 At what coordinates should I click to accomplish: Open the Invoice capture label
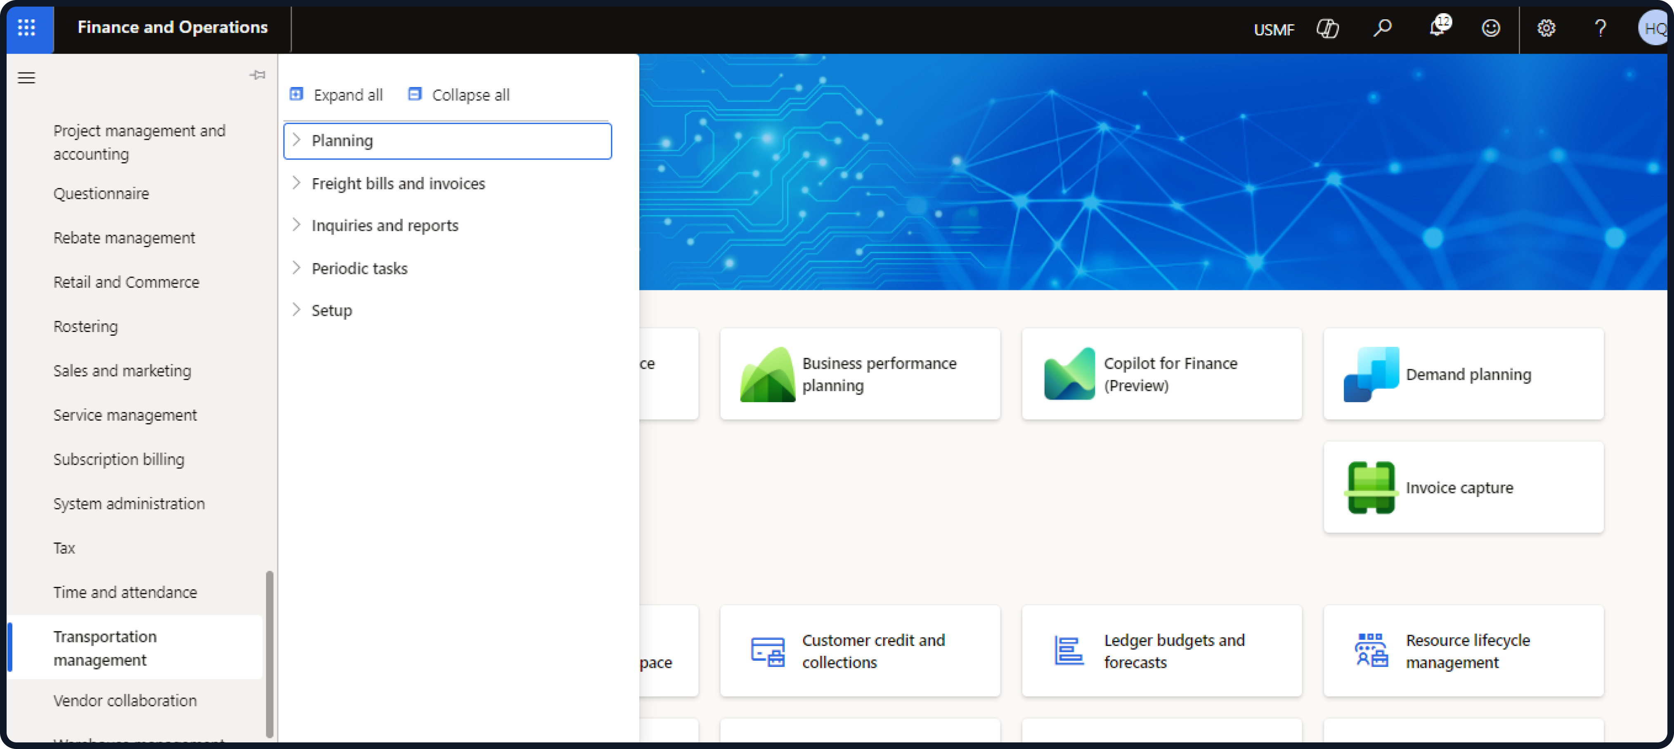[1459, 487]
